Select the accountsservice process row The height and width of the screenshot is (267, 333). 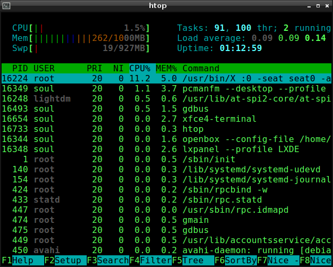pos(166,240)
